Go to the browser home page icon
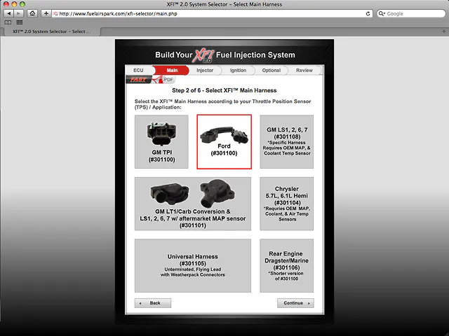The width and height of the screenshot is (449, 336). click(32, 13)
